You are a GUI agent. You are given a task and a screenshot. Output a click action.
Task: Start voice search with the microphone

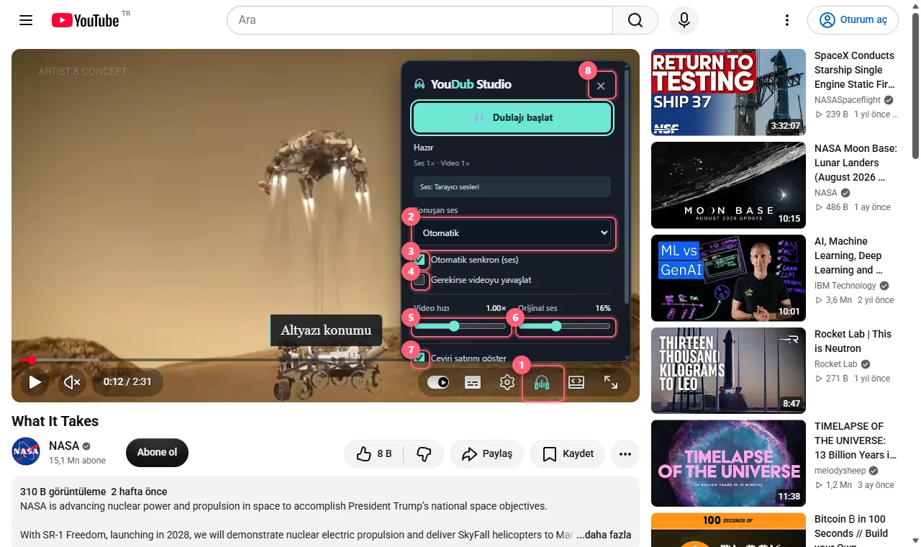point(684,20)
